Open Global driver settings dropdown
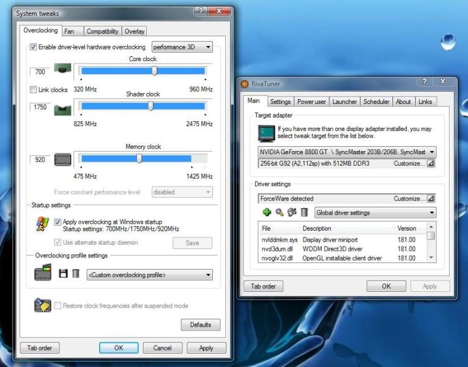This screenshot has height=367, width=468. point(376,212)
